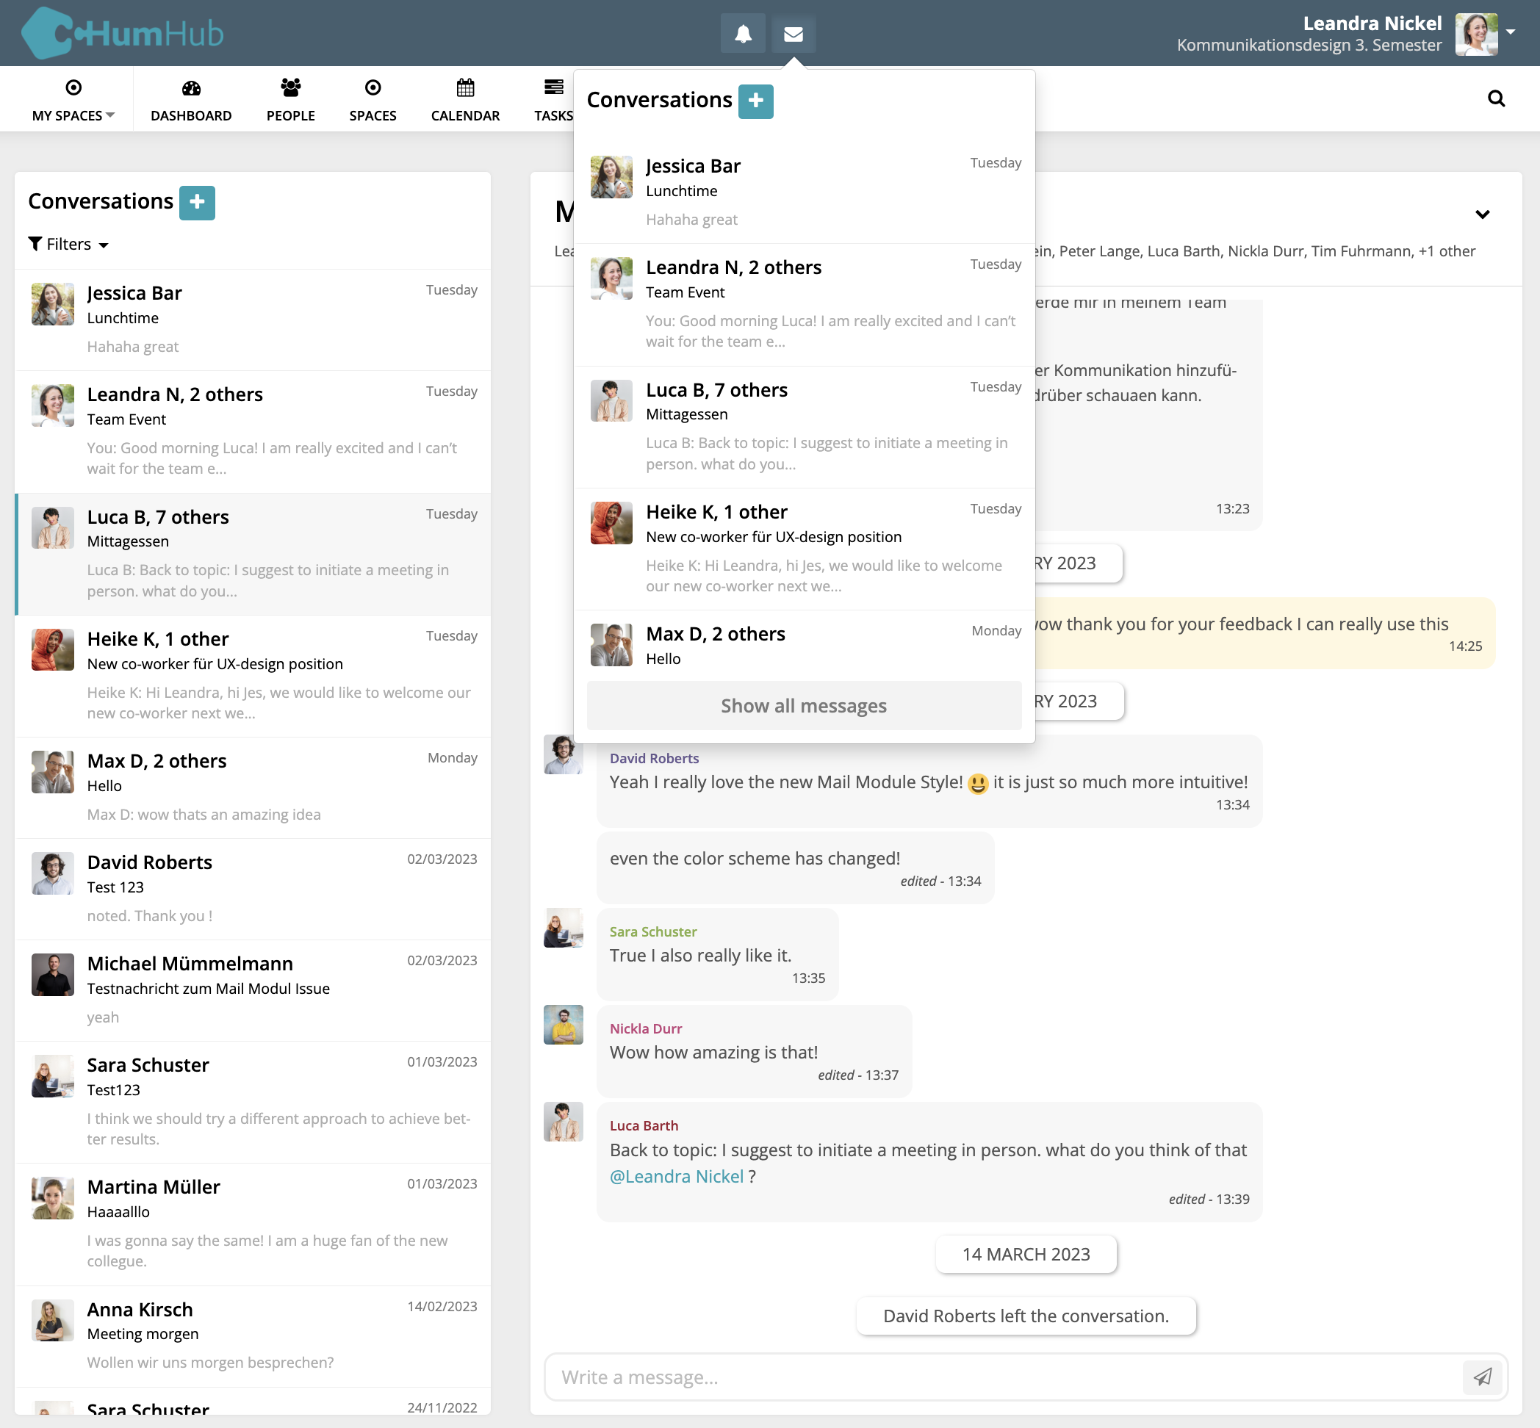Image resolution: width=1540 pixels, height=1428 pixels.
Task: Start new conversation in dropdown popup
Action: tap(755, 101)
